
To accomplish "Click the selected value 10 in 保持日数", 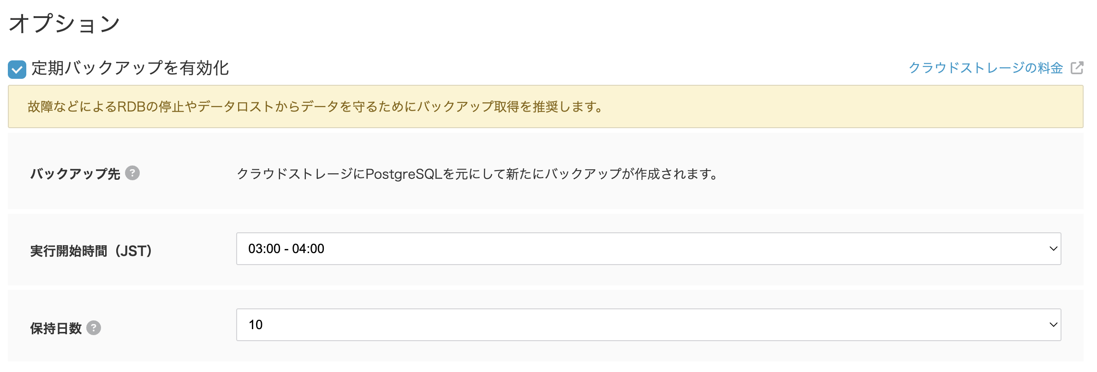I will click(256, 325).
